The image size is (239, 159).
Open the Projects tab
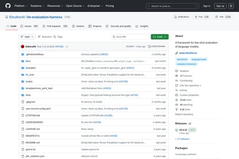click(95, 26)
